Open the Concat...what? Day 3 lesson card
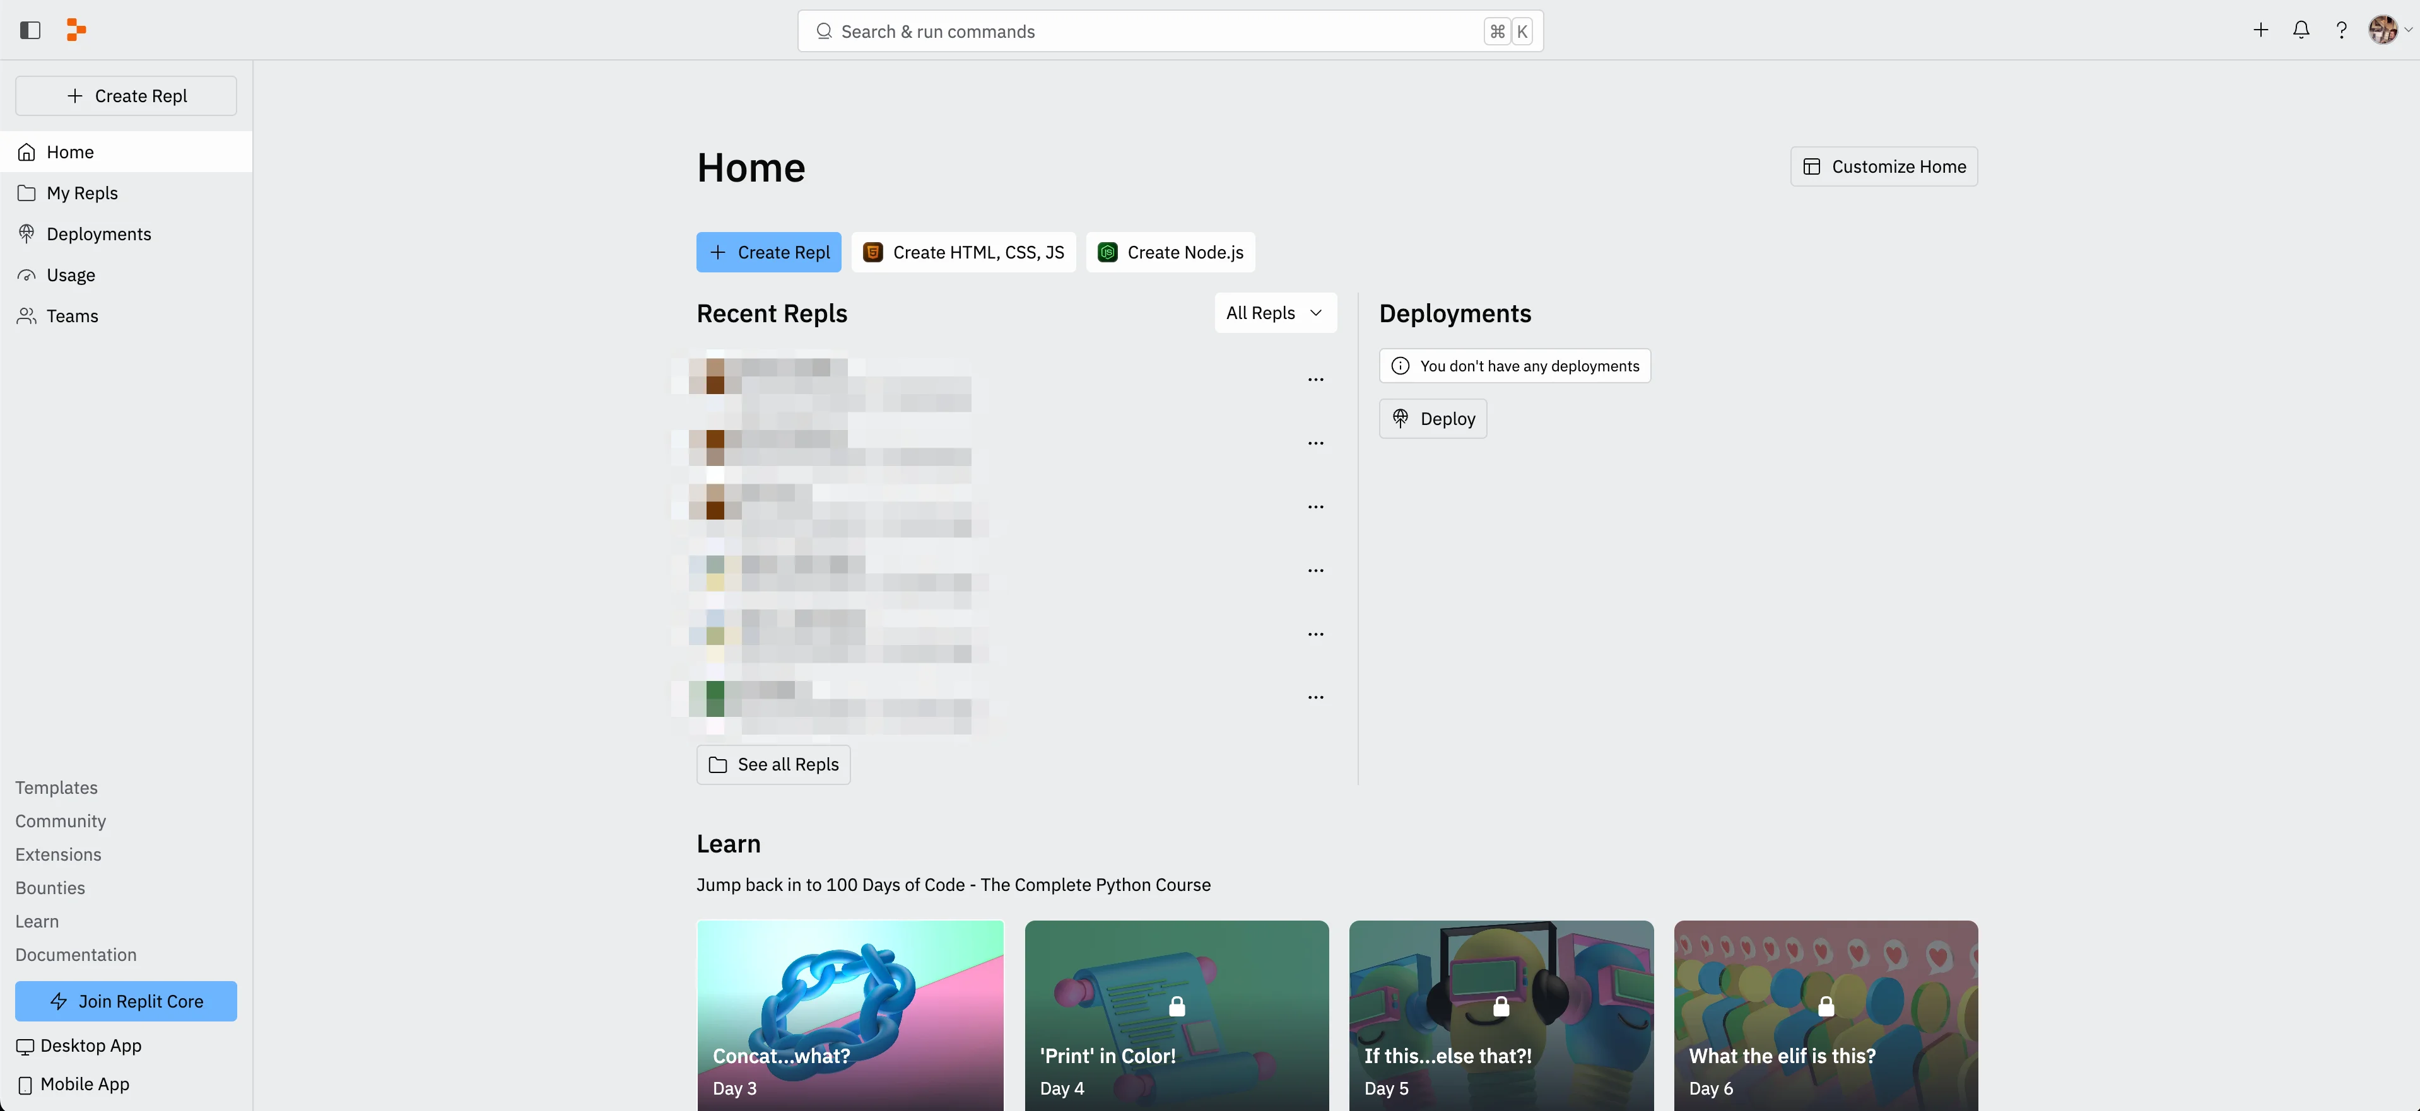Viewport: 2420px width, 1111px height. click(849, 1015)
